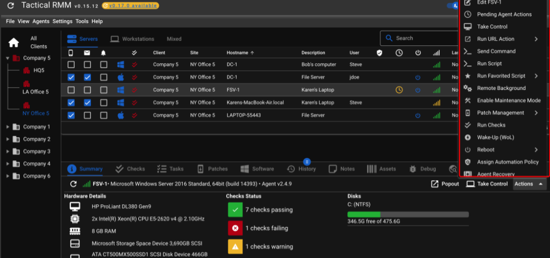550x258 pixels.
Task: Click the Windows OS icon in FSV-1 row
Action: coord(121,90)
